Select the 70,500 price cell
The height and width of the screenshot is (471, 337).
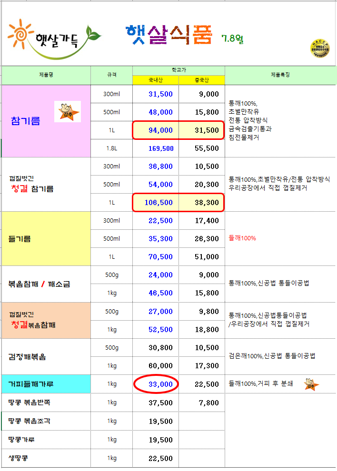coord(156,257)
